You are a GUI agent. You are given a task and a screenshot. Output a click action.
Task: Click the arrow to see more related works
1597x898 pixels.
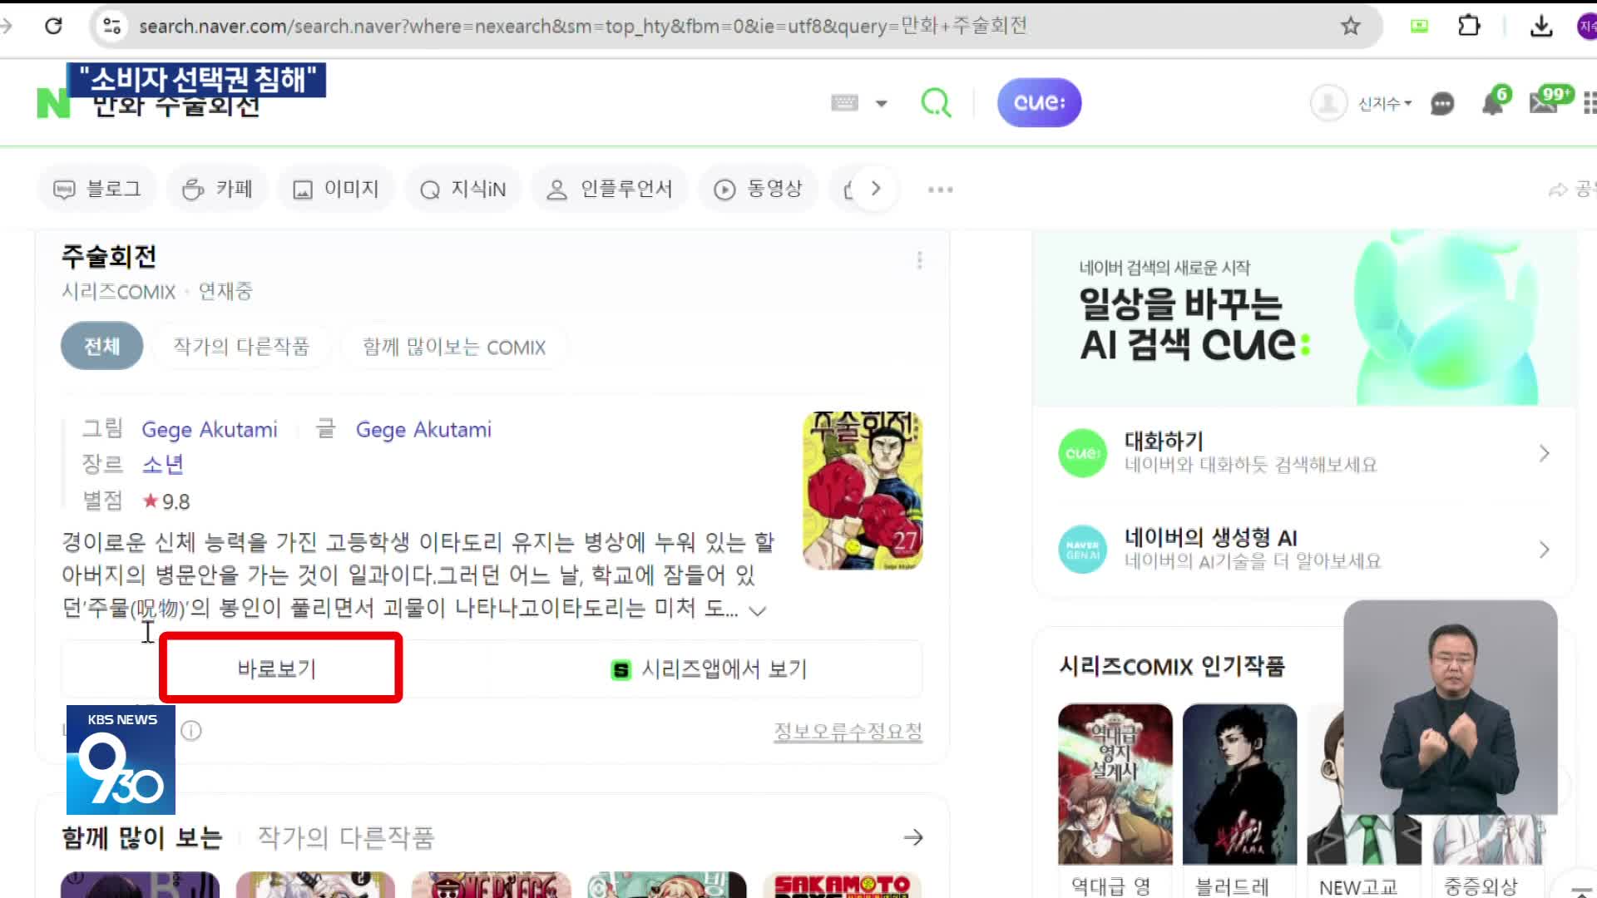pyautogui.click(x=913, y=836)
